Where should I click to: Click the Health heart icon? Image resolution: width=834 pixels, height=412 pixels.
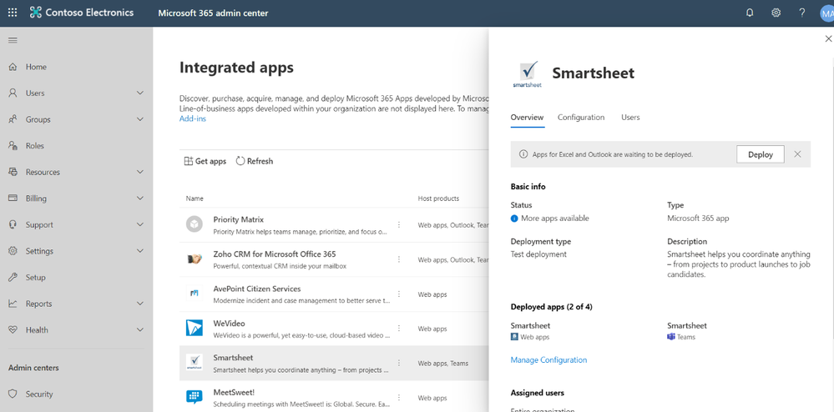[13, 330]
